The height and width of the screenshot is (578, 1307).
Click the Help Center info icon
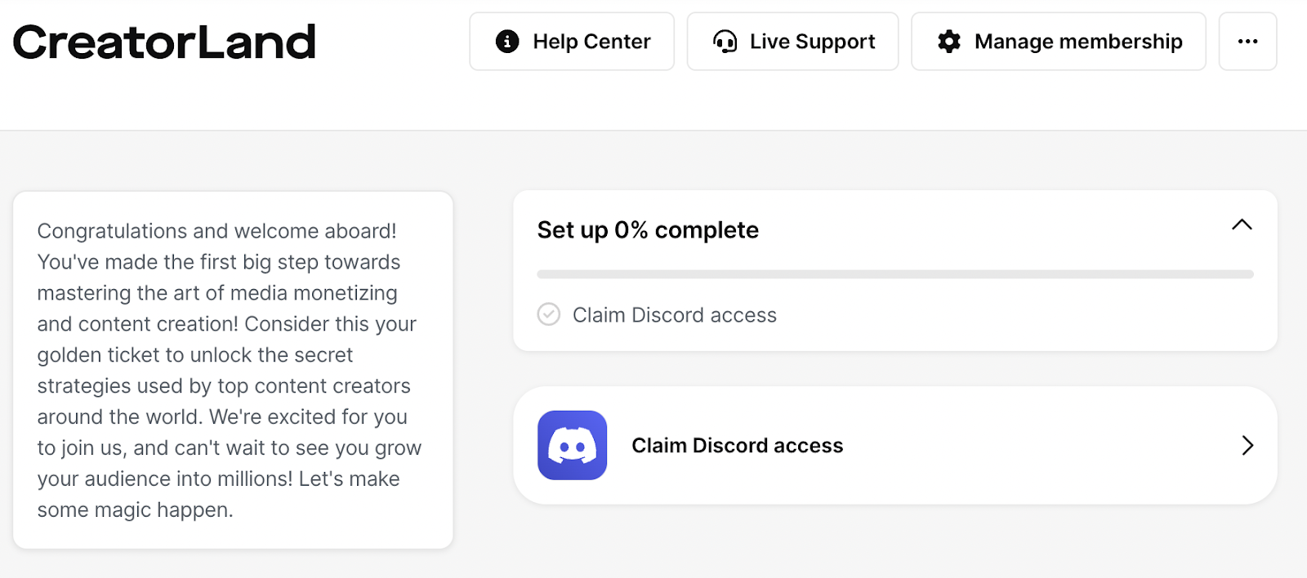(x=506, y=42)
